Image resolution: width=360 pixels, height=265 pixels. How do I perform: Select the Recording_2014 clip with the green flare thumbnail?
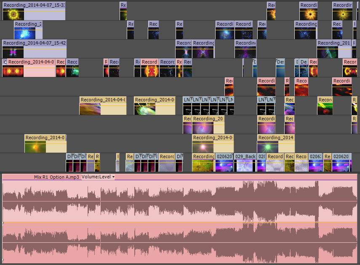pos(275,138)
